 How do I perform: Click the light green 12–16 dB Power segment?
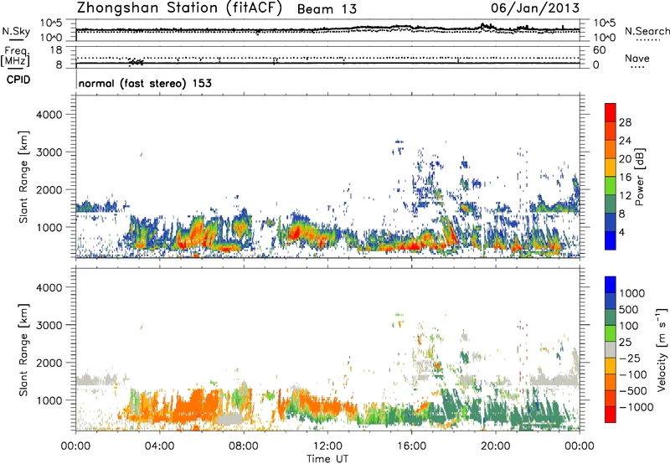(x=611, y=185)
